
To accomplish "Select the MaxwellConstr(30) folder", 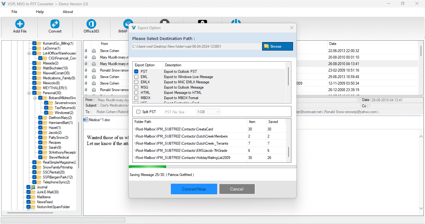I will click(56, 73).
